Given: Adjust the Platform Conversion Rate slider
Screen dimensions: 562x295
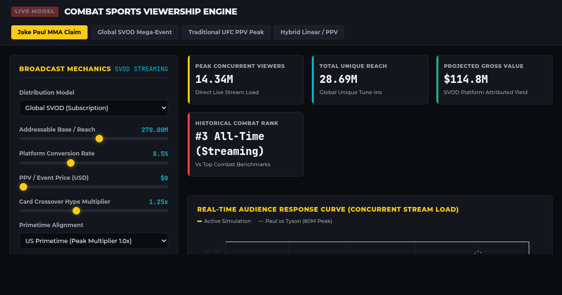Looking at the screenshot, I should click(94, 163).
